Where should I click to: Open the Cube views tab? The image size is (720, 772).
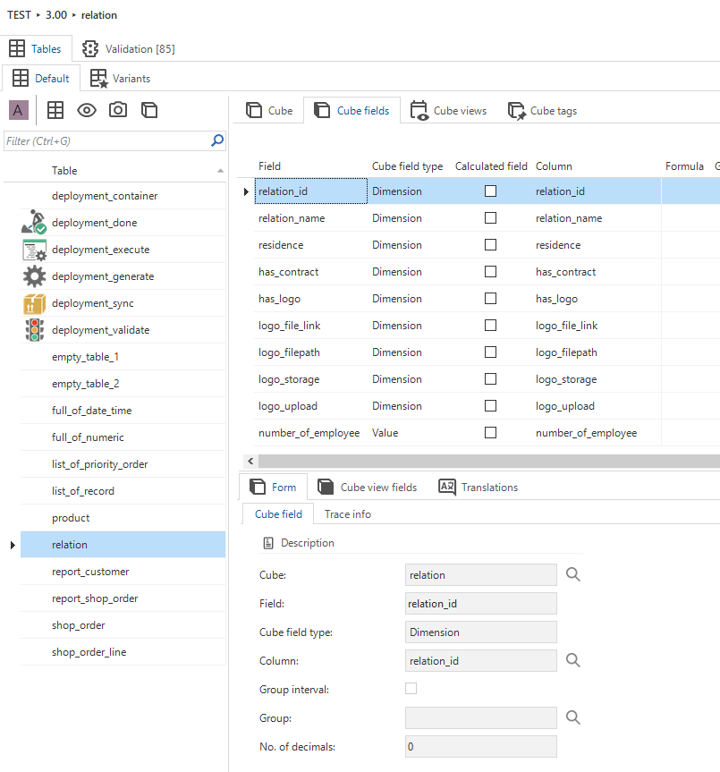point(448,111)
